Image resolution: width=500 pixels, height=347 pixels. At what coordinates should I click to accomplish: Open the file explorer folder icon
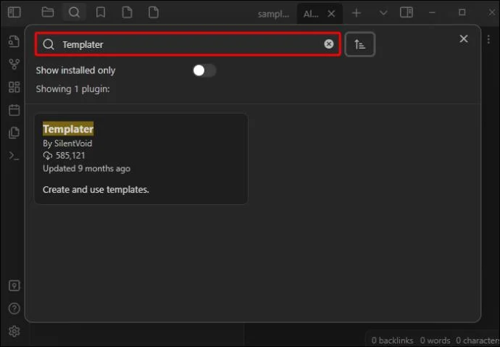click(x=48, y=12)
